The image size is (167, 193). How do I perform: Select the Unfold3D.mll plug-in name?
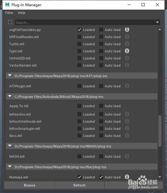pyautogui.click(x=20, y=58)
